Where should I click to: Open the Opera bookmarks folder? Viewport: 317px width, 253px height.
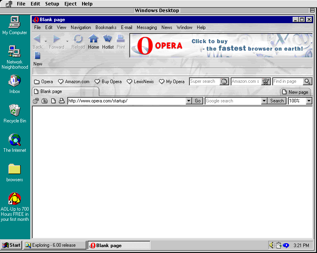coord(44,82)
